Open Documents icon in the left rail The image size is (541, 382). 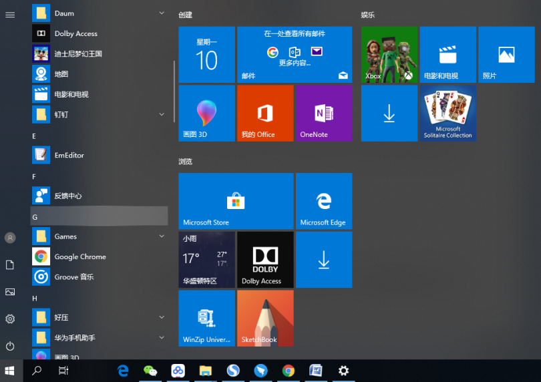pyautogui.click(x=10, y=264)
